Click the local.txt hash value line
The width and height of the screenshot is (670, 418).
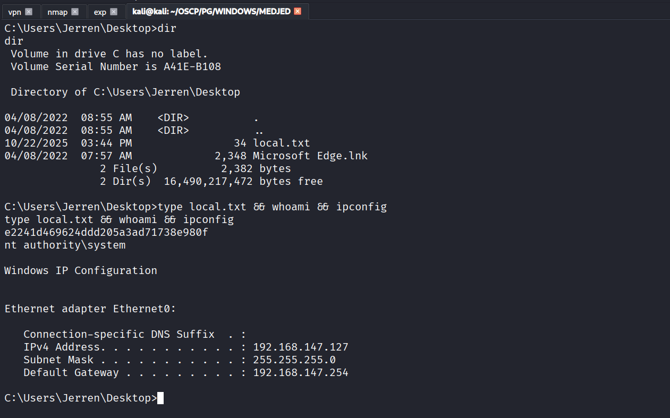(106, 232)
